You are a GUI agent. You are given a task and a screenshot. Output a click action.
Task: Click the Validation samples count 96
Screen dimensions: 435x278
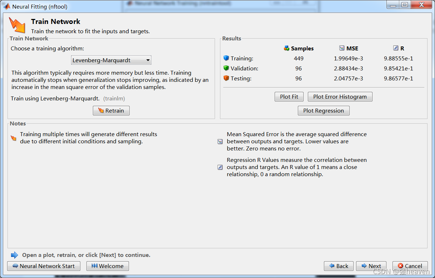coord(299,68)
